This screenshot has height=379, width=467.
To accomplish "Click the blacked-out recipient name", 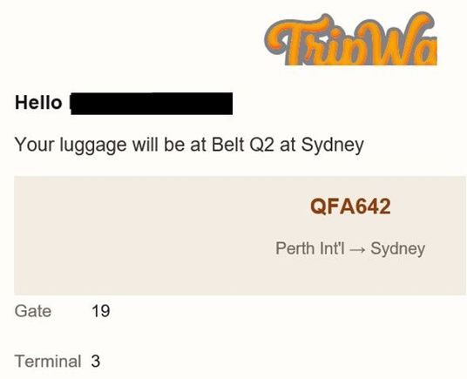I will [151, 104].
